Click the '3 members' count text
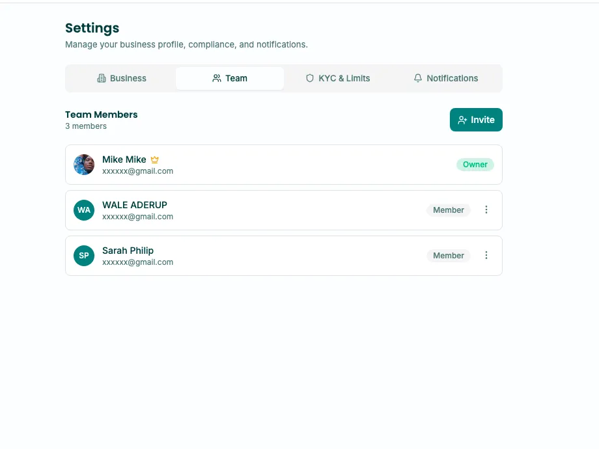599x449 pixels. pos(86,126)
